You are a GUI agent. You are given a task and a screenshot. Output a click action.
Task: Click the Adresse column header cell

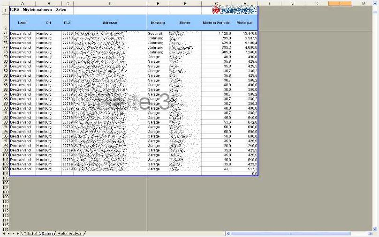point(110,22)
